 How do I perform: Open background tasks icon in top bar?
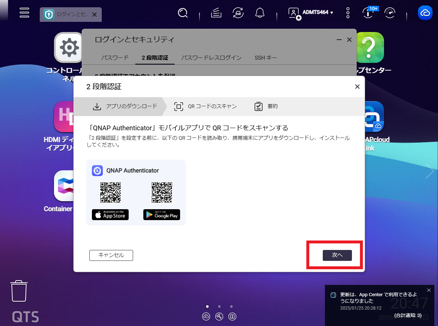tap(216, 13)
